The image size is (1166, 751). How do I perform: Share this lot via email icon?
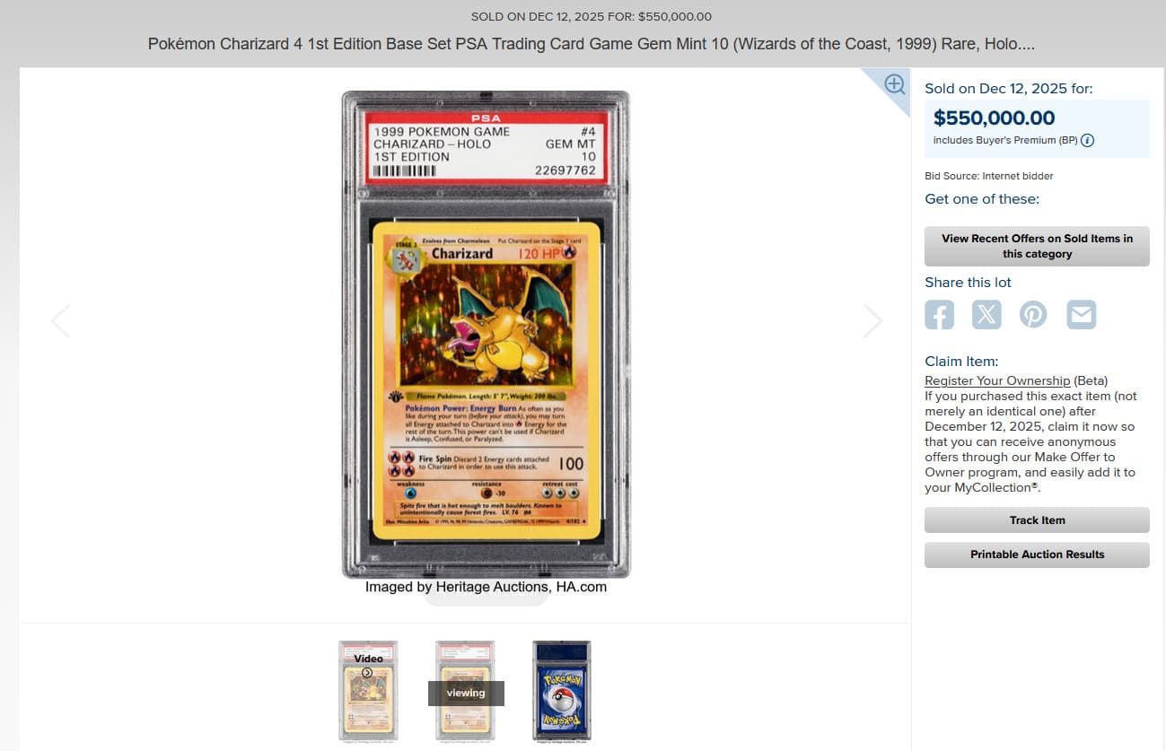pyautogui.click(x=1081, y=315)
